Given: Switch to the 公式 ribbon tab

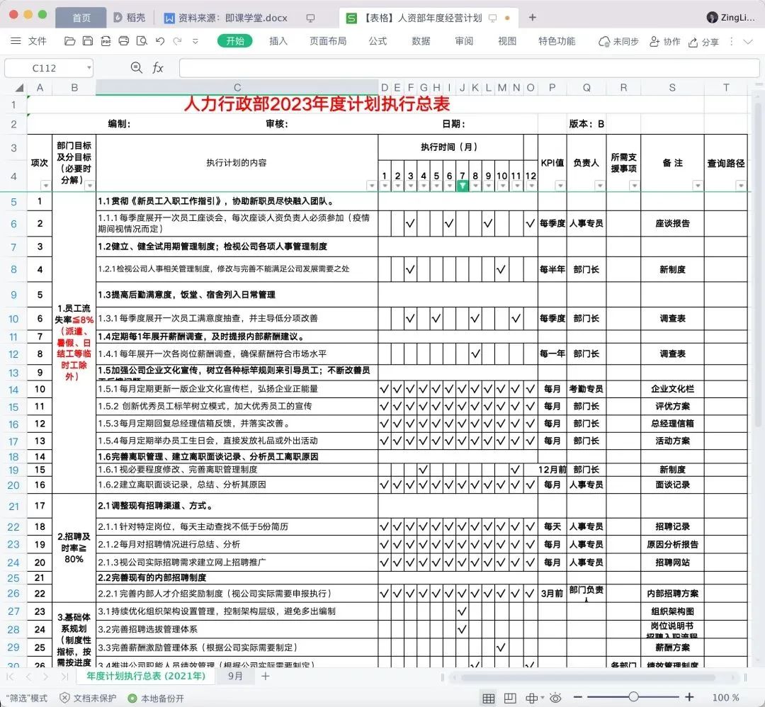Looking at the screenshot, I should coord(378,42).
